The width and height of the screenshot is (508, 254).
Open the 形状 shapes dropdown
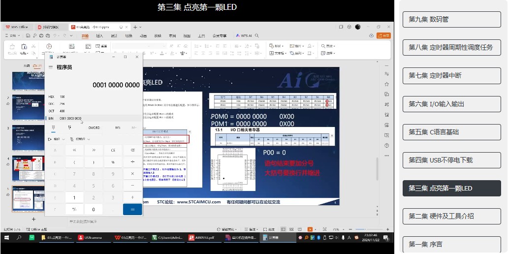(276, 46)
